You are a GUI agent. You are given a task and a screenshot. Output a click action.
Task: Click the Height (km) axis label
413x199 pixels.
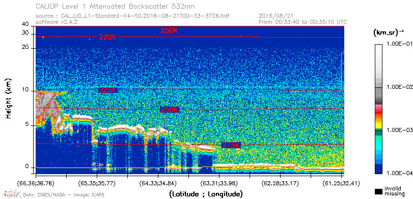9,98
